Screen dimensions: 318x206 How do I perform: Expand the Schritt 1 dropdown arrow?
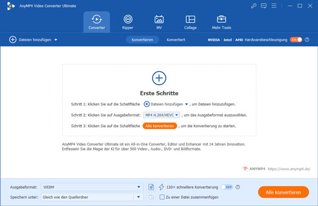pos(187,104)
